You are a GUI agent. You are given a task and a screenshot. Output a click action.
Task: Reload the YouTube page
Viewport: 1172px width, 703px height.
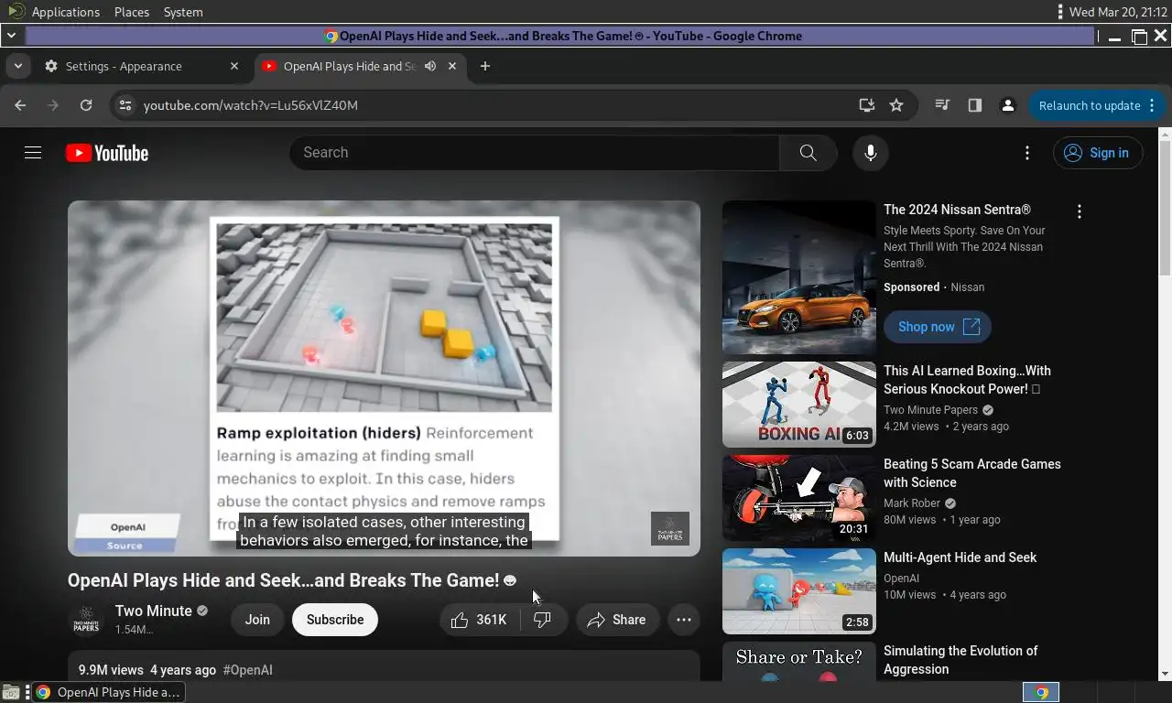[86, 105]
